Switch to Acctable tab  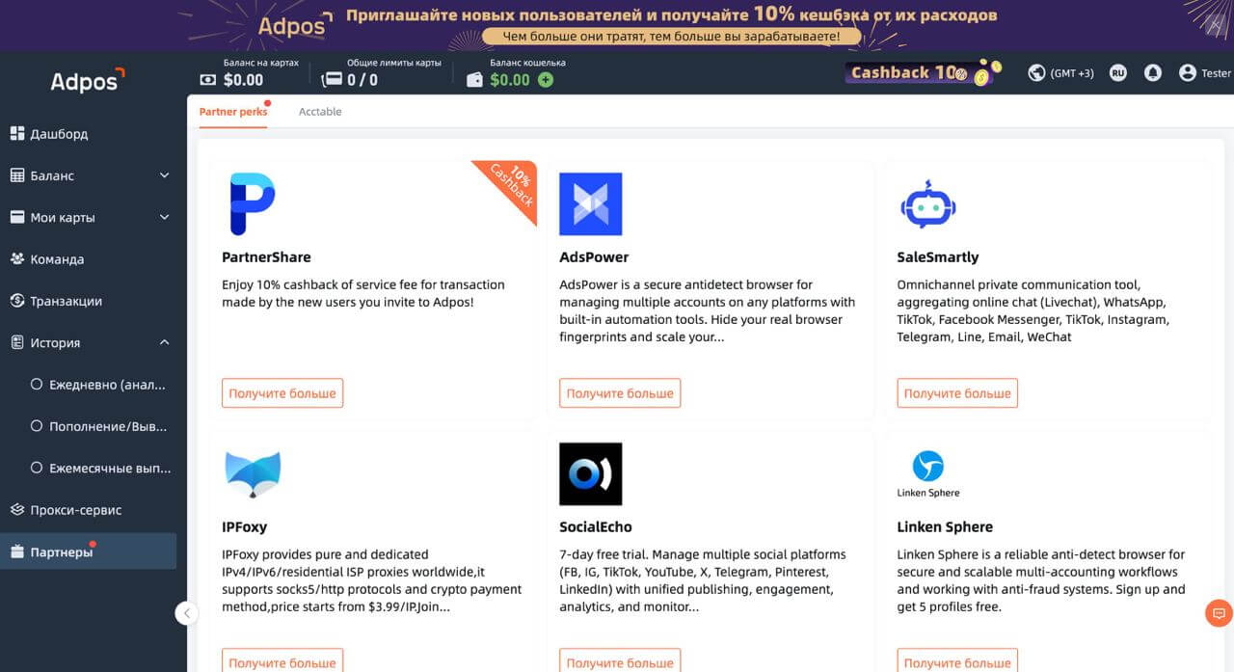(x=320, y=112)
